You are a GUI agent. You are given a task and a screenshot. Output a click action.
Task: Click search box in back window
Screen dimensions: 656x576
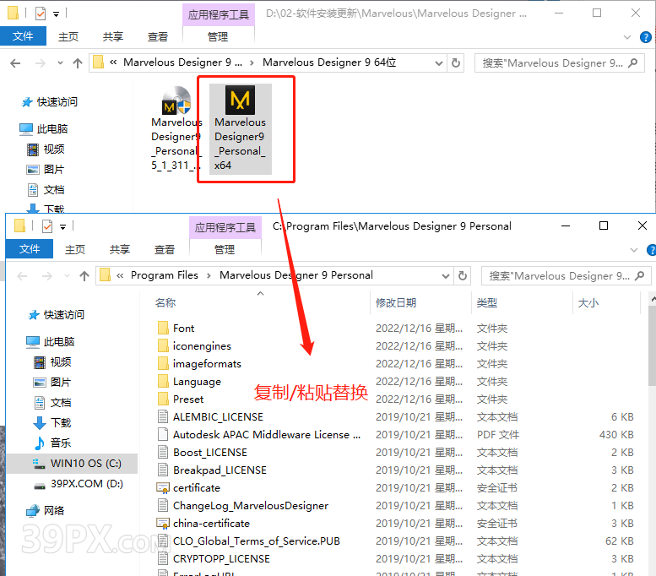(560, 63)
